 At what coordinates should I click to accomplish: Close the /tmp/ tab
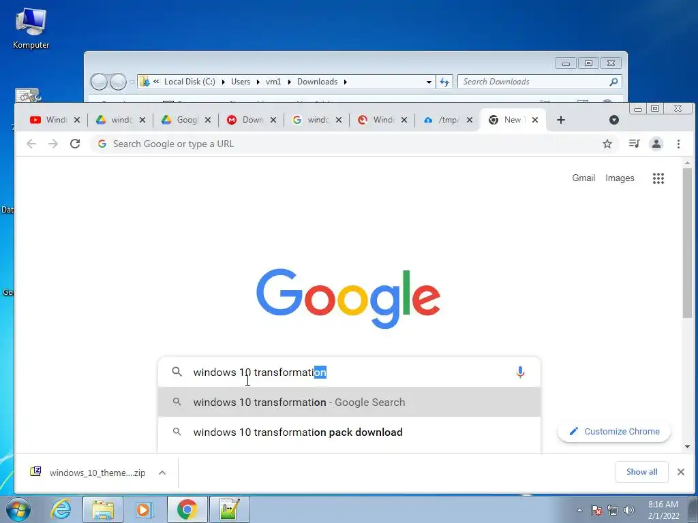[469, 120]
